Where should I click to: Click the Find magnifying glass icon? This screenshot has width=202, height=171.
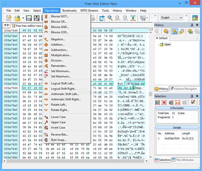(110, 18)
